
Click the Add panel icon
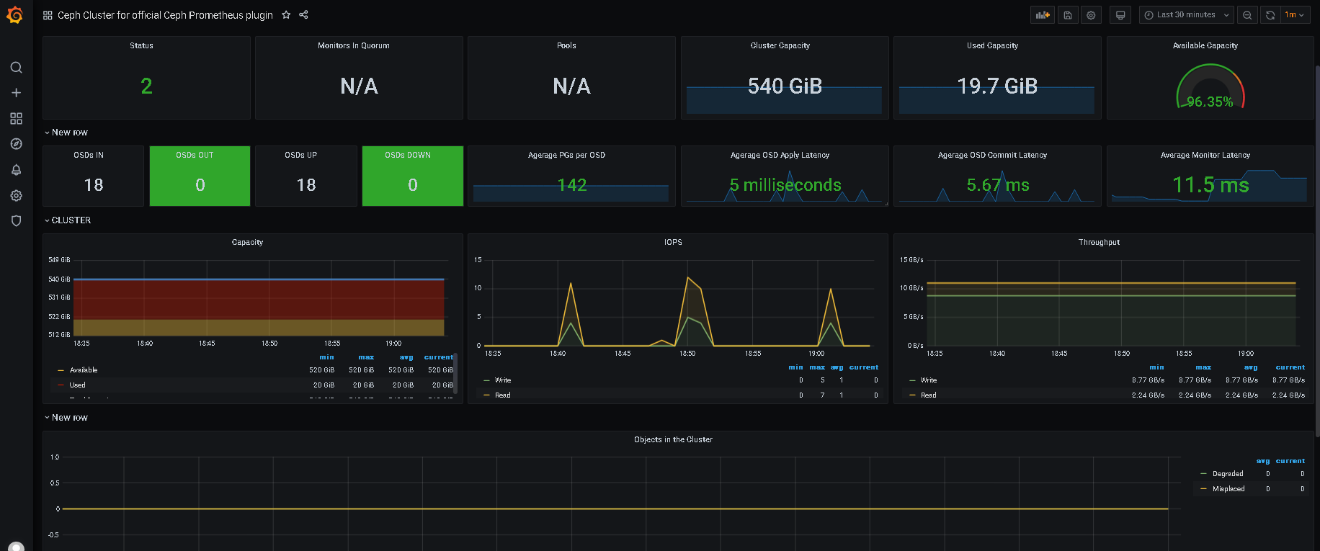click(1043, 15)
